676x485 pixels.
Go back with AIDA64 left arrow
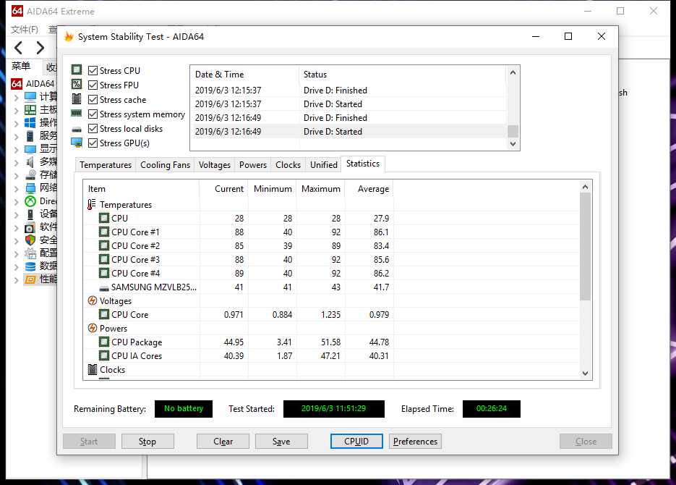pyautogui.click(x=19, y=48)
